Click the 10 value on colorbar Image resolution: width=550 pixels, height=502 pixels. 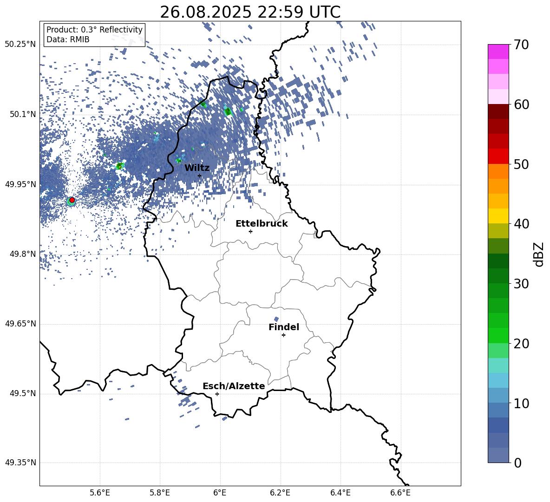522,403
